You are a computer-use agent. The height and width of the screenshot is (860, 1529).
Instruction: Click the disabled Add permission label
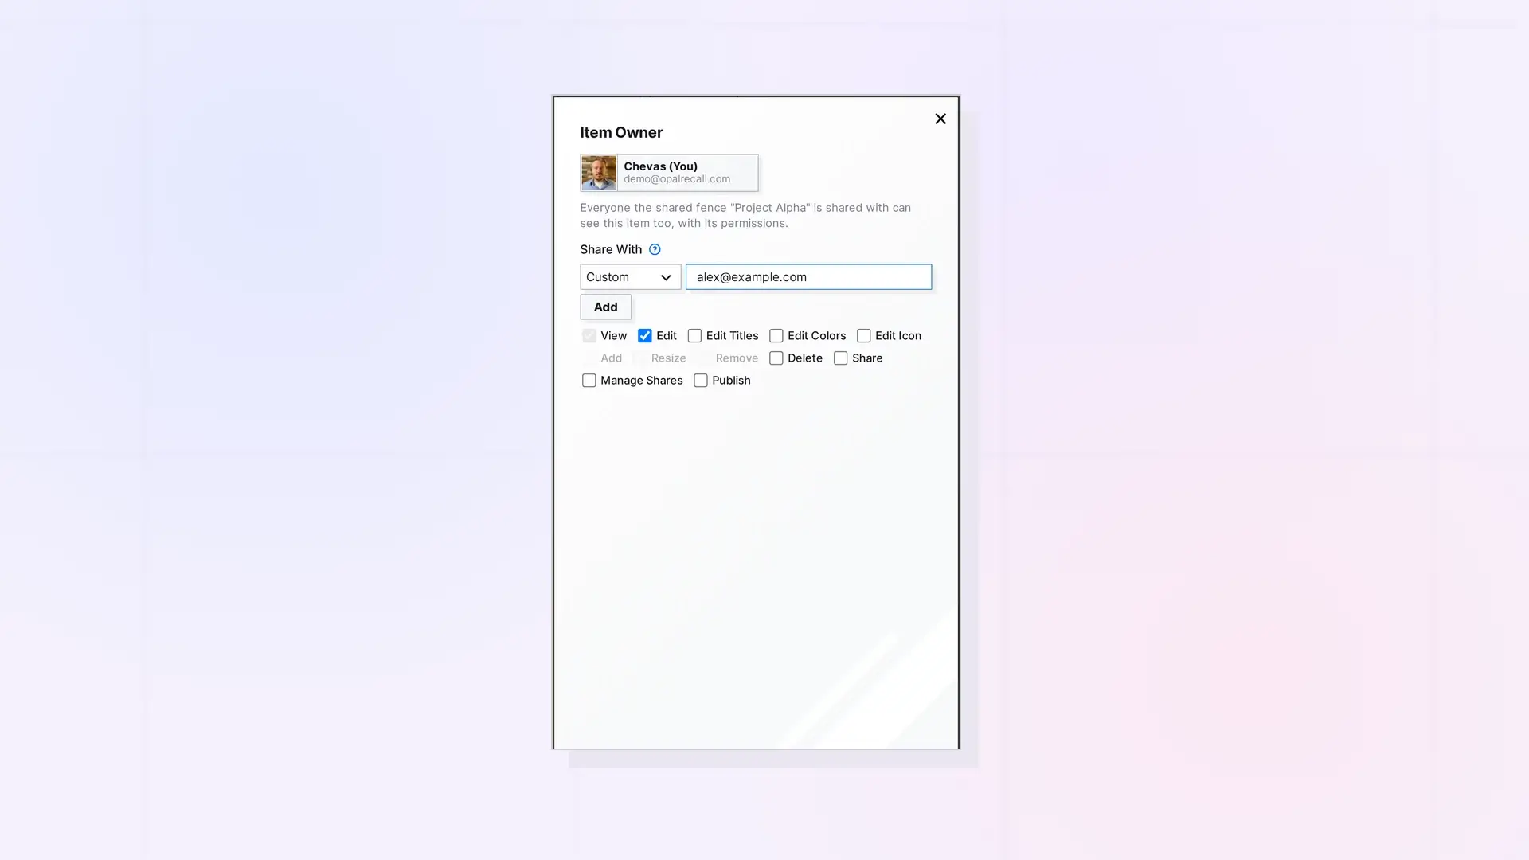coord(611,358)
